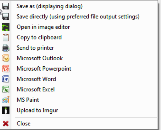
Task: Click the green Greenshot image editor icon
Action: click(6, 27)
